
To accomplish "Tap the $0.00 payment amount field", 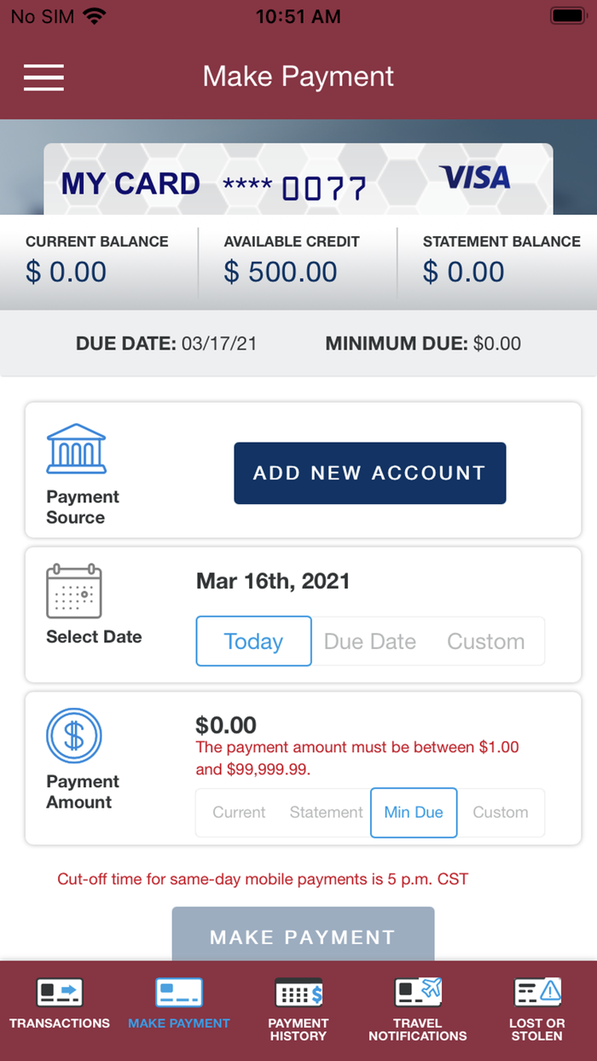I will click(x=225, y=724).
